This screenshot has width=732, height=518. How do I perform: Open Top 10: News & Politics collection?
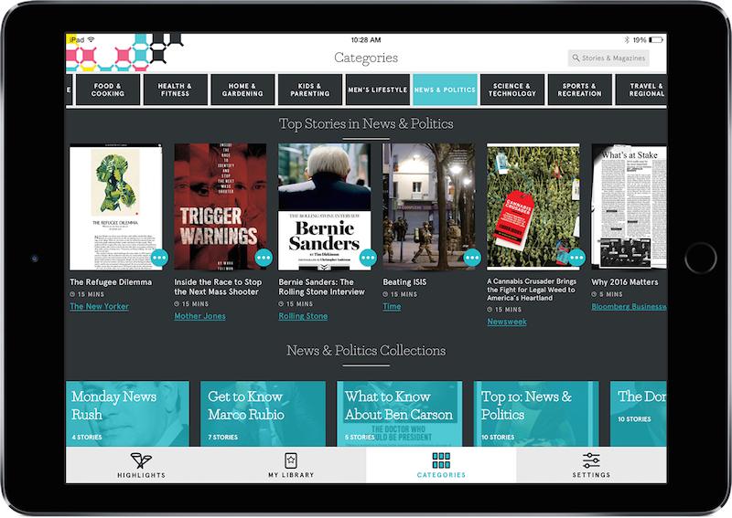[x=536, y=414]
